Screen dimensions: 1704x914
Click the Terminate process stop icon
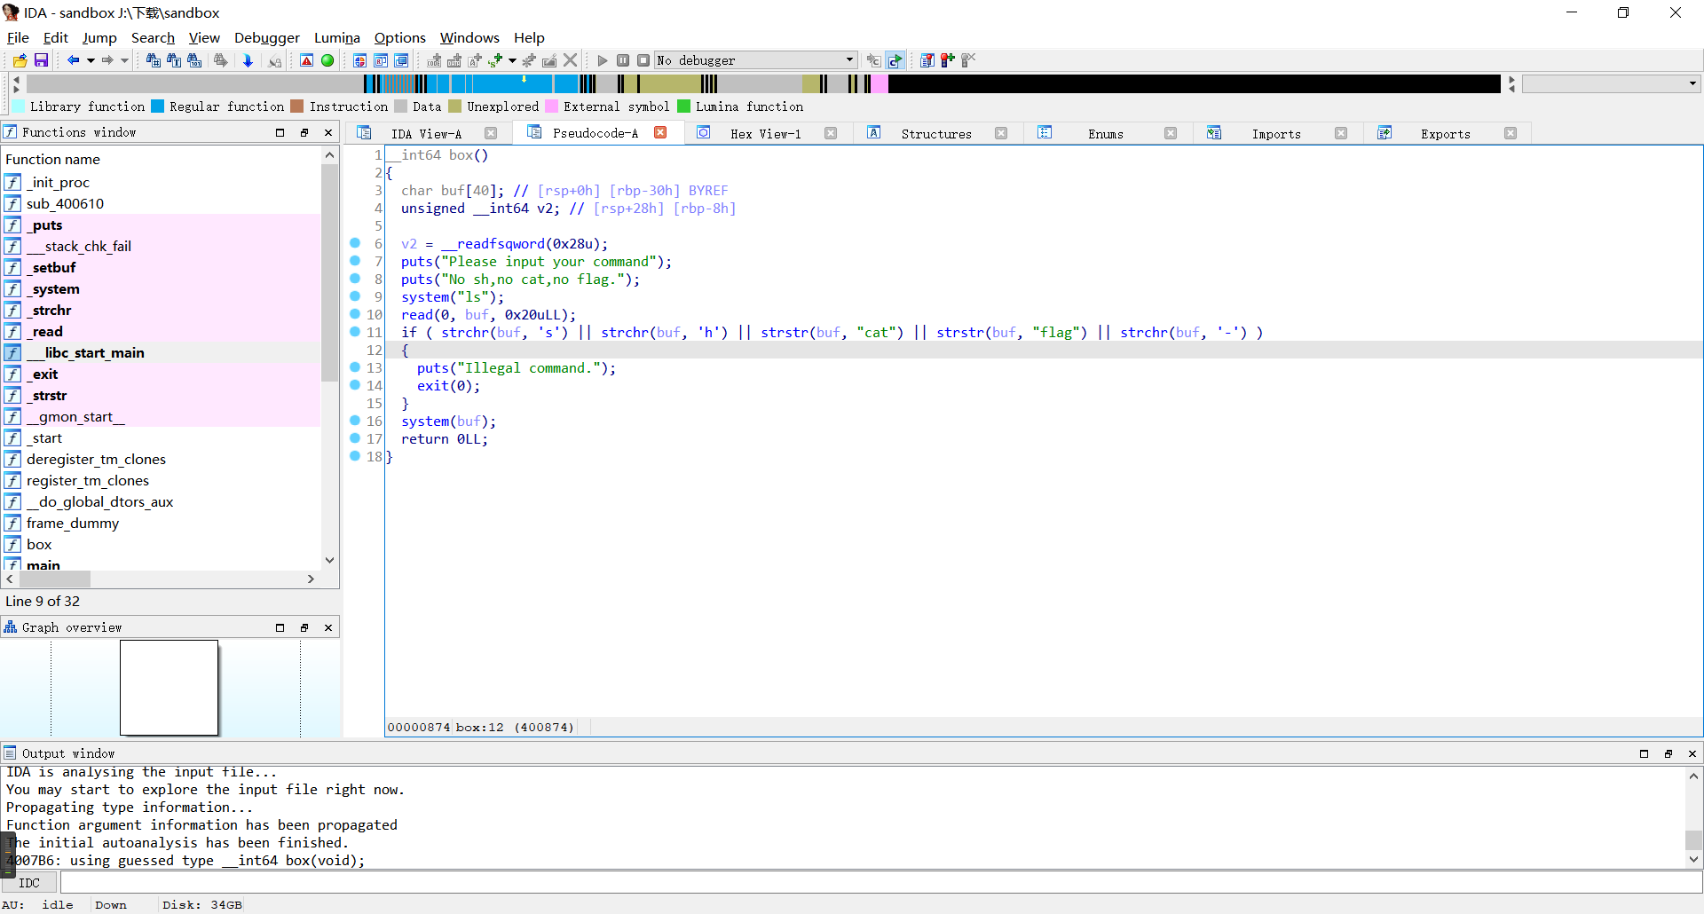click(x=643, y=60)
